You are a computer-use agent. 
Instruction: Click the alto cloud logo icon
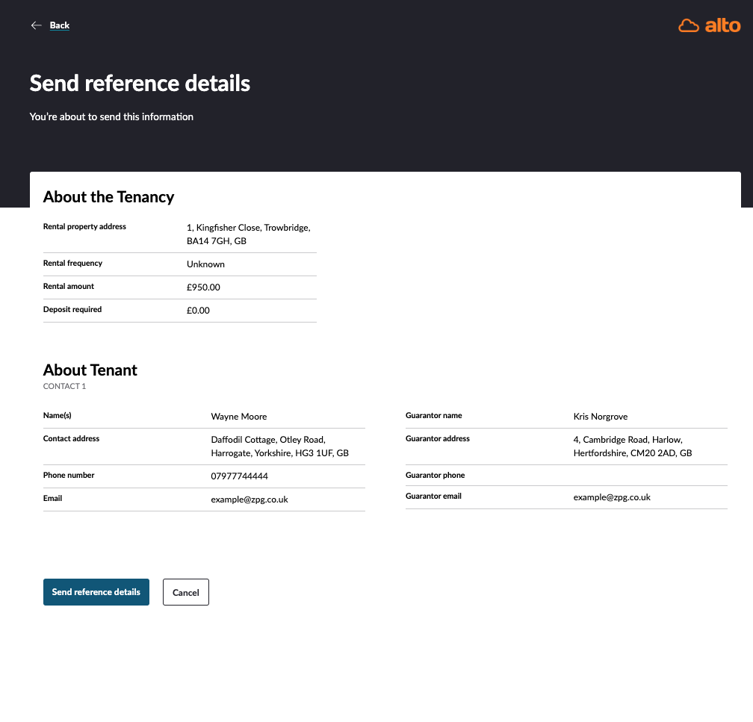coord(688,26)
